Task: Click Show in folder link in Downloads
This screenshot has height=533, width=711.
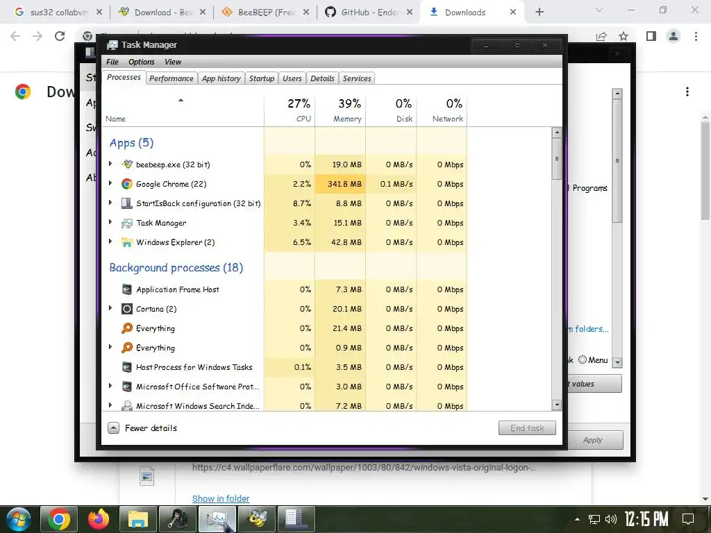Action: click(x=221, y=498)
